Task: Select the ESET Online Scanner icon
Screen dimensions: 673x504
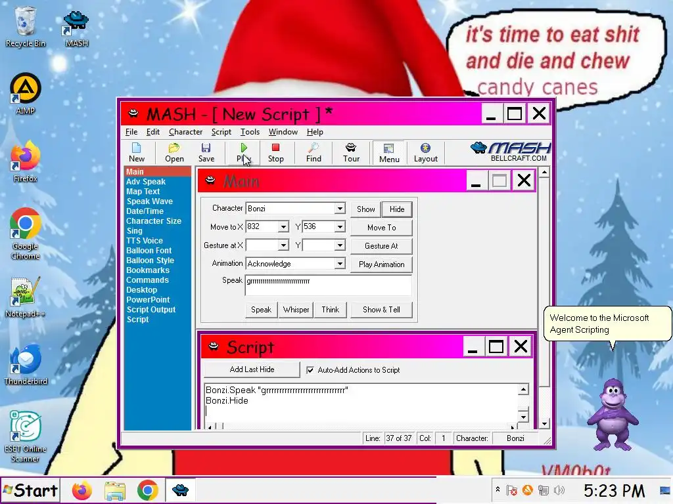Action: 26,436
